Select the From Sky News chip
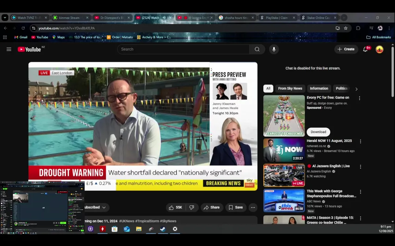Viewport: 395px width, 246px height. 290,88
